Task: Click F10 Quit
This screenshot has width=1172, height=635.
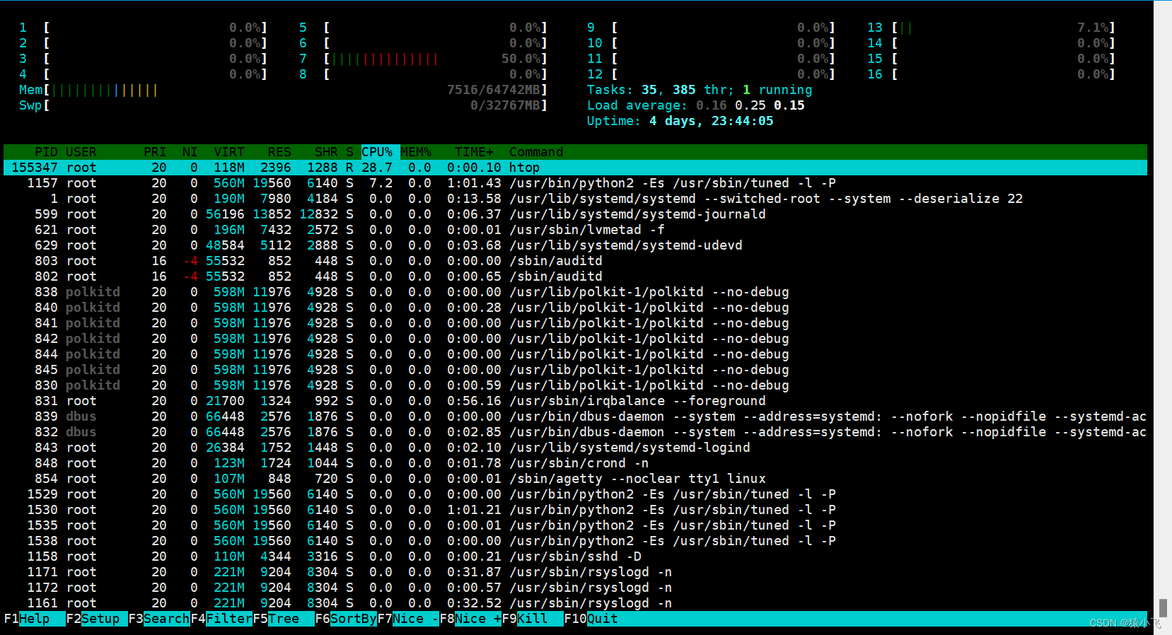Action: (591, 619)
